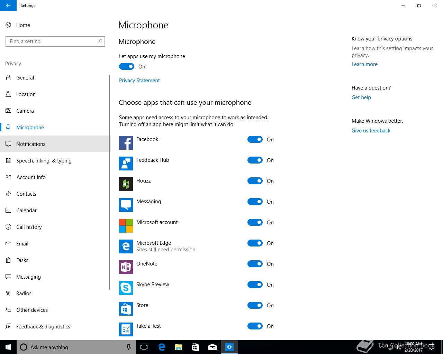Open Task View from taskbar

tap(144, 347)
